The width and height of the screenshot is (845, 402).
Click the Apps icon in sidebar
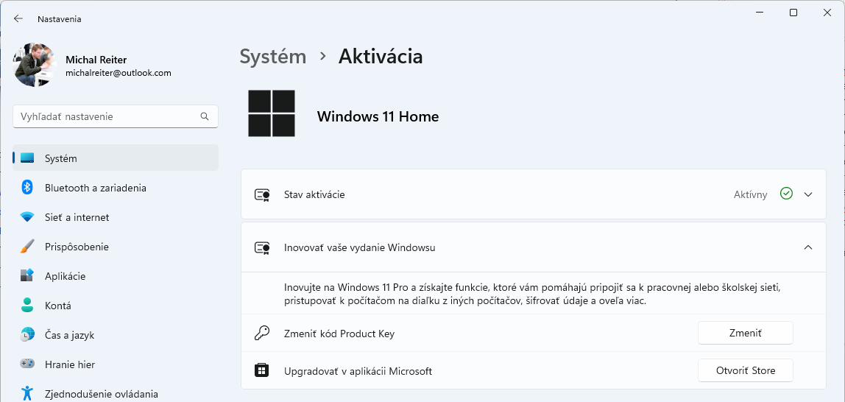point(27,276)
